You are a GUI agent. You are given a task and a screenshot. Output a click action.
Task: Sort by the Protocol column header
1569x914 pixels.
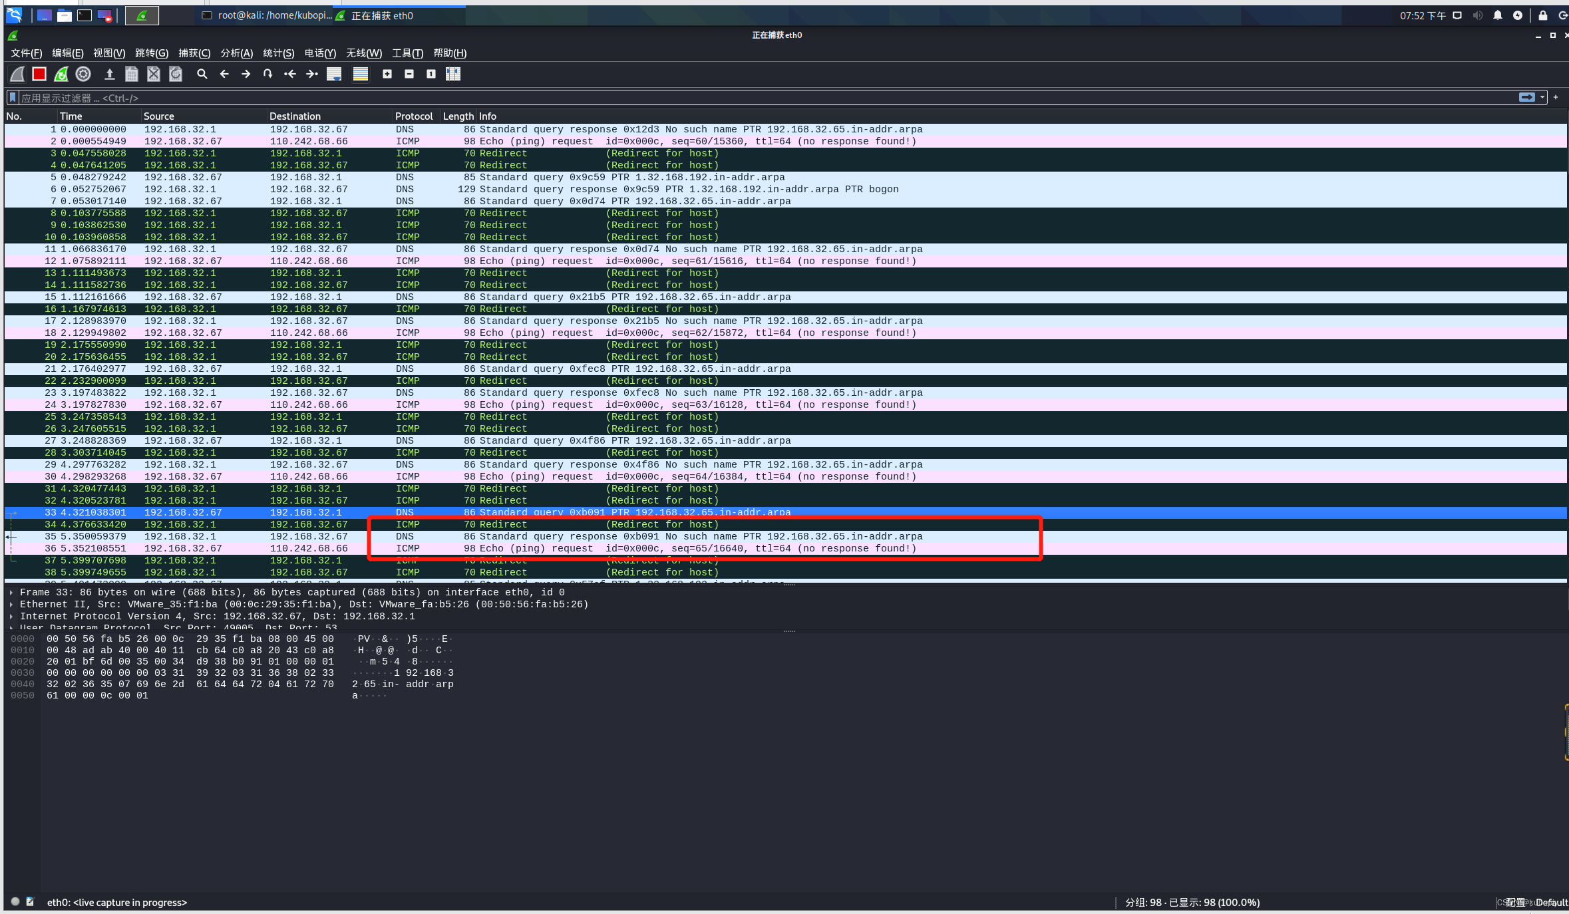point(413,116)
